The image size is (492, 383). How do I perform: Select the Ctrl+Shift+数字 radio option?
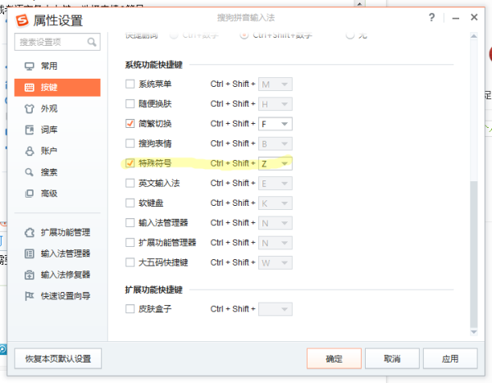coord(244,35)
